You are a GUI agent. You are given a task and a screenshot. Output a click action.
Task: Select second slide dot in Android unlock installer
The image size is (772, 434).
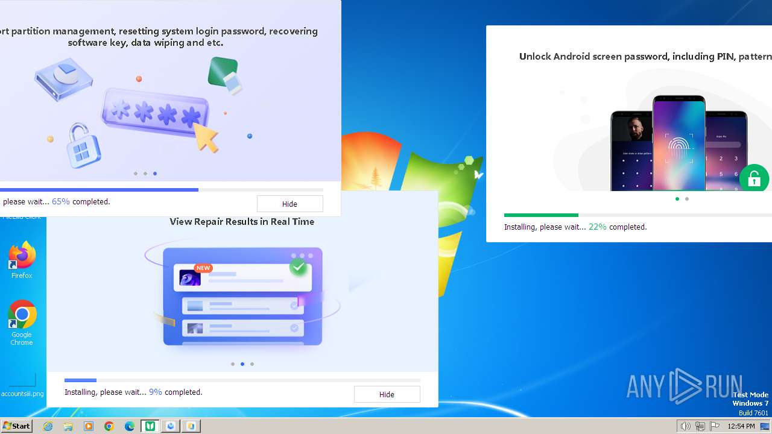point(687,199)
